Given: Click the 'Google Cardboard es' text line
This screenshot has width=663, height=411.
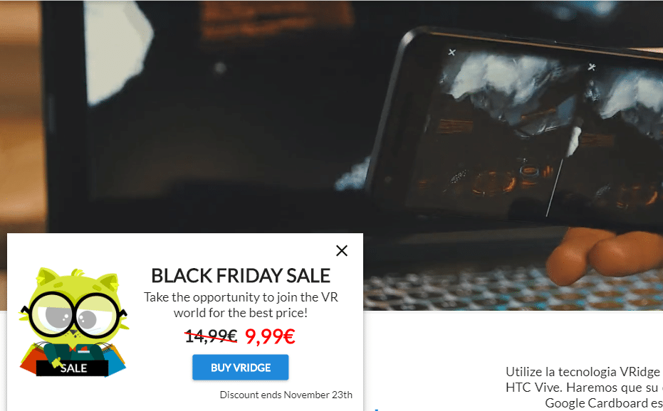Looking at the screenshot, I should click(x=604, y=403).
